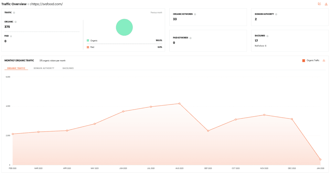Open the info icon next to TRAFFIC heading
331x173 pixels.
(14, 13)
